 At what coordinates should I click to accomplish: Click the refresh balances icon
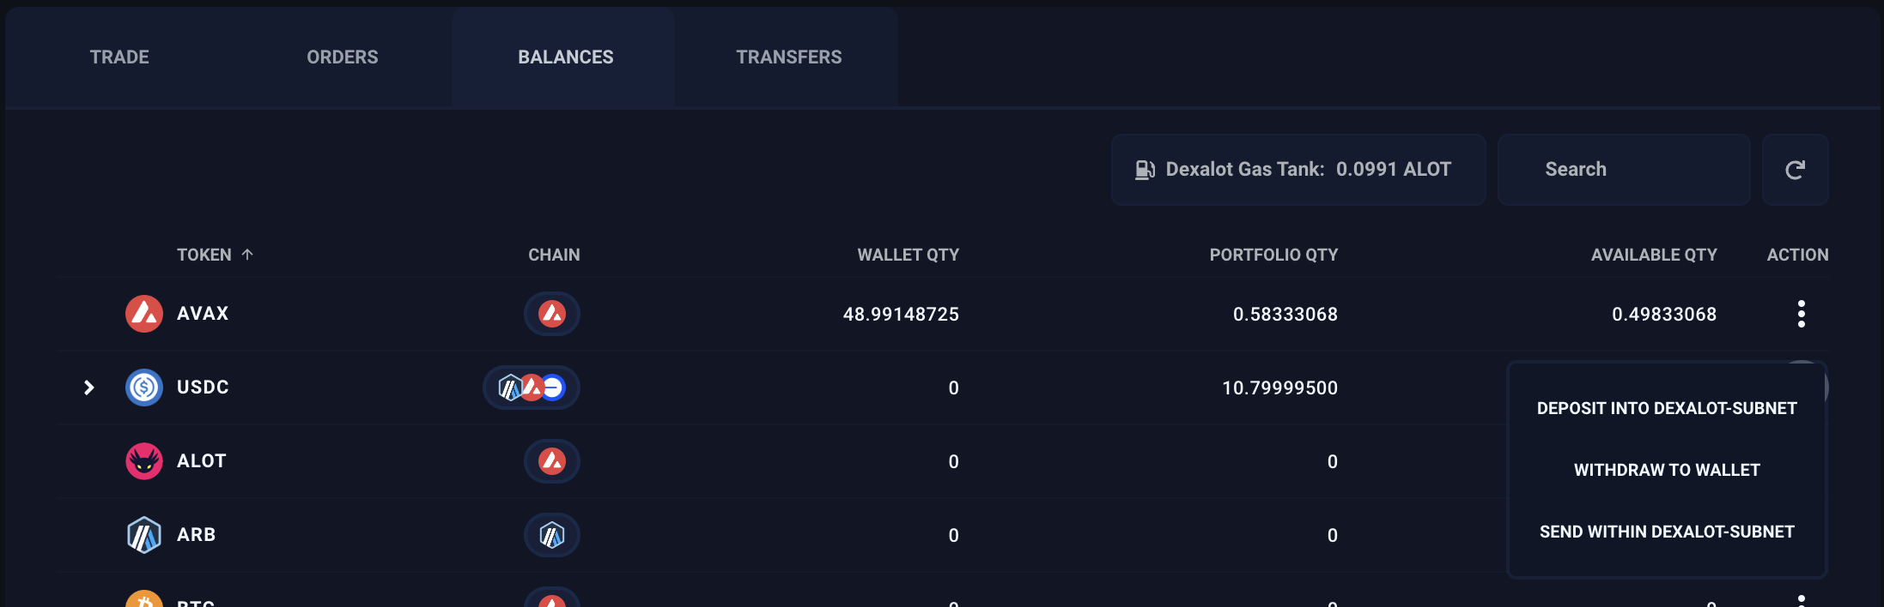click(1795, 170)
